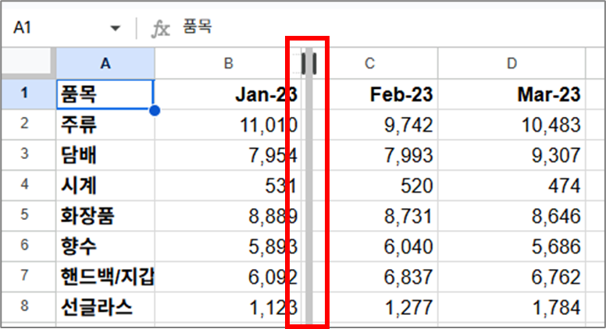Viewport: 606px width, 329px height.
Task: Click cell containing 선글라스
Action: tap(105, 307)
